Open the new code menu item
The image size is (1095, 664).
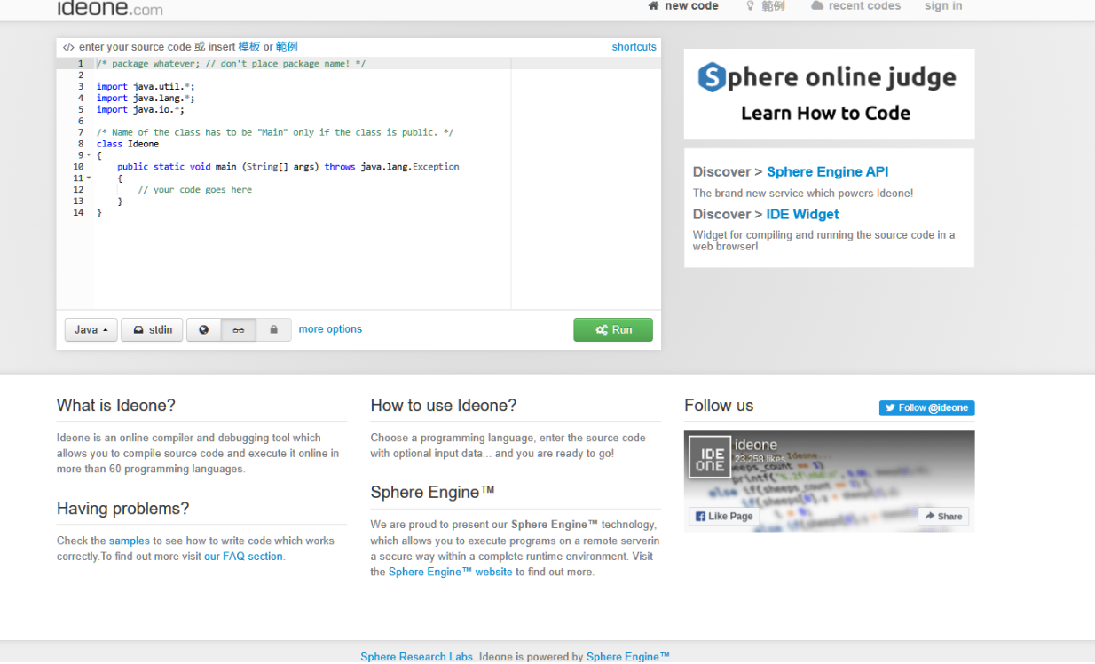click(683, 6)
